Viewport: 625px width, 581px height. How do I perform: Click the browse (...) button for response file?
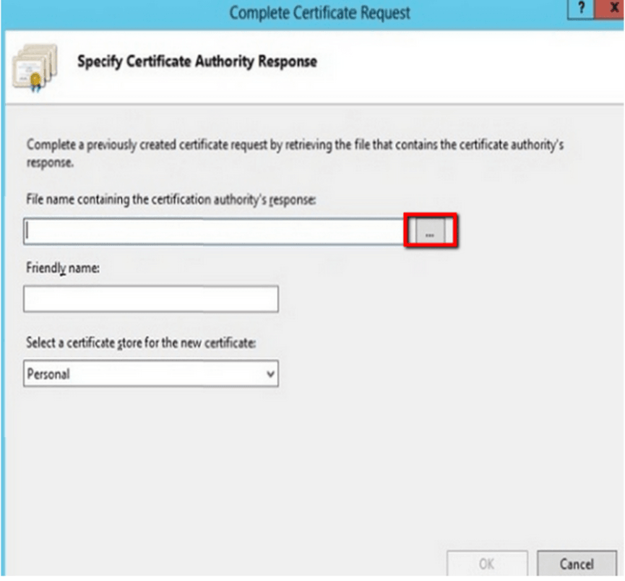coord(430,231)
